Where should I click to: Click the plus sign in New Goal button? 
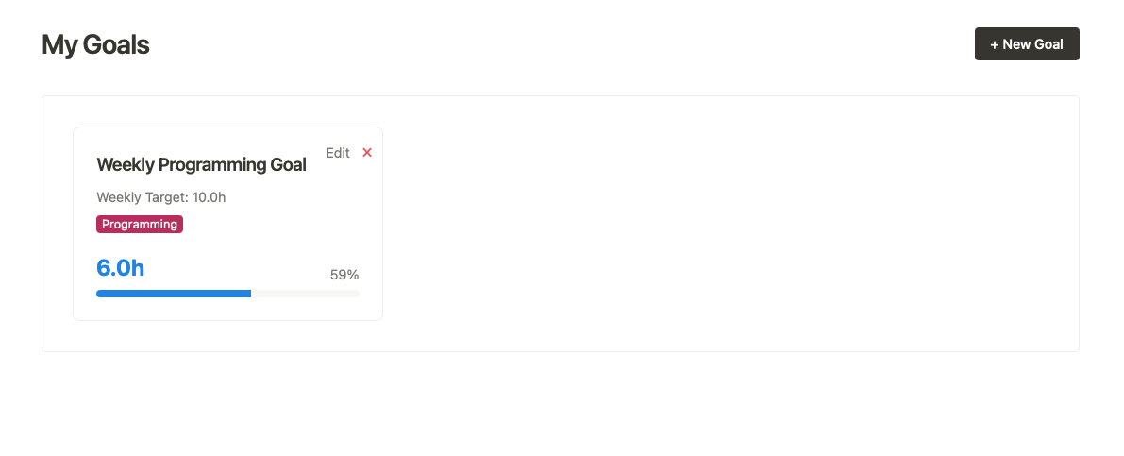click(995, 44)
